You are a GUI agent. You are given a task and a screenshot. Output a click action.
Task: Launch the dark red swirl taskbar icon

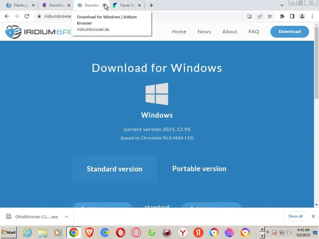167,232
